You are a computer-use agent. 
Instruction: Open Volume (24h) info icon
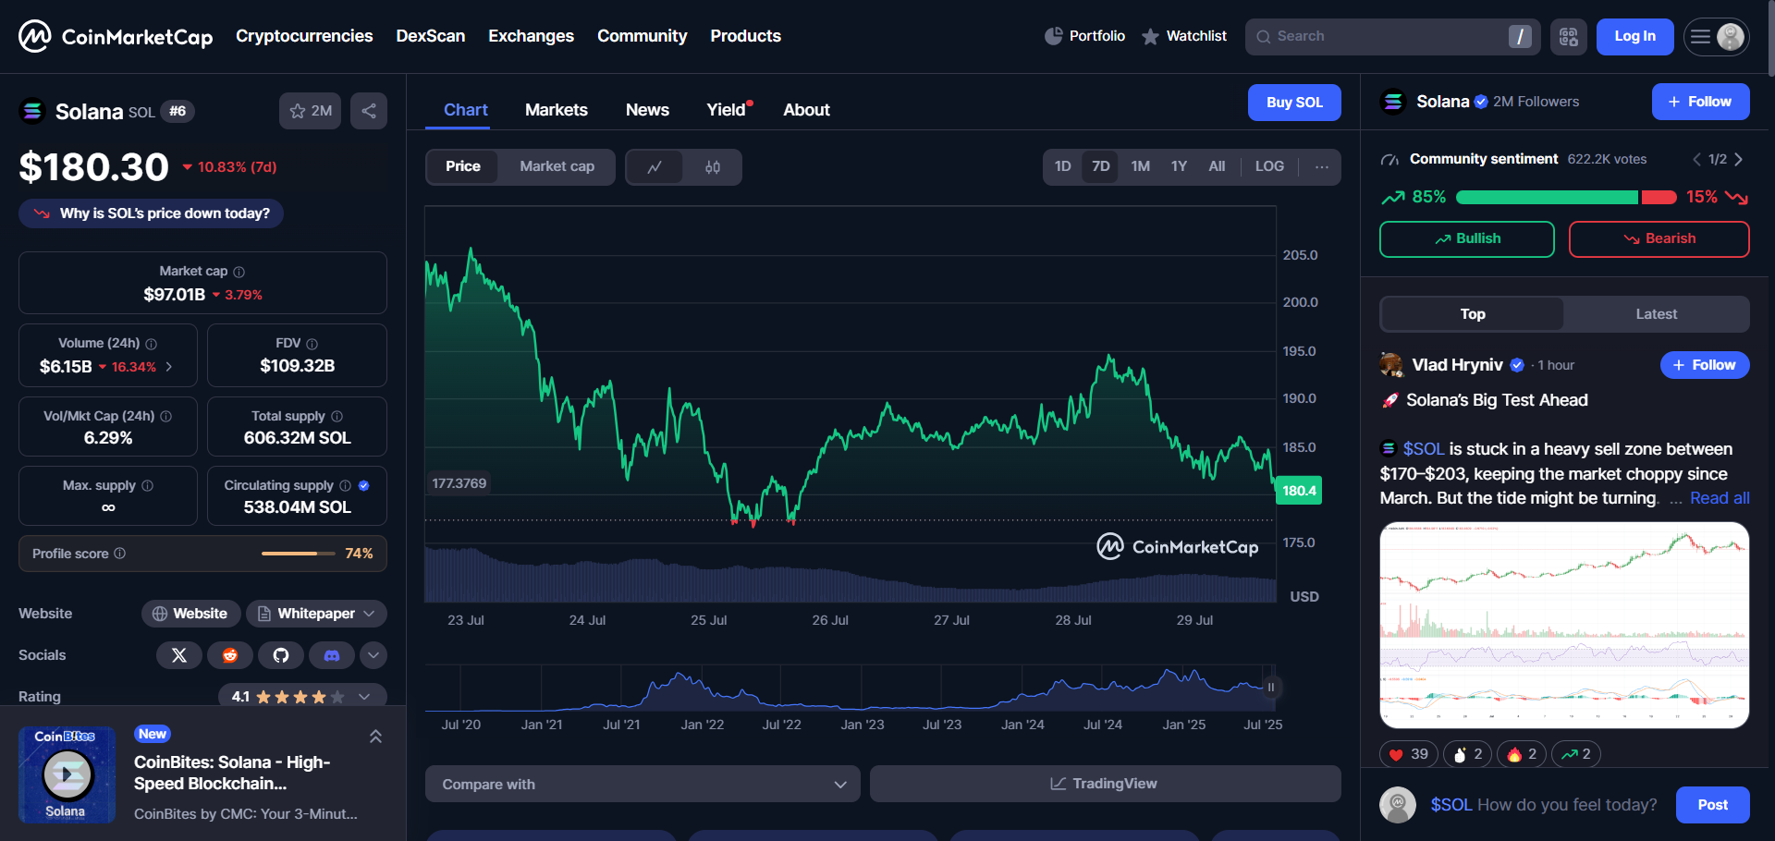(152, 344)
